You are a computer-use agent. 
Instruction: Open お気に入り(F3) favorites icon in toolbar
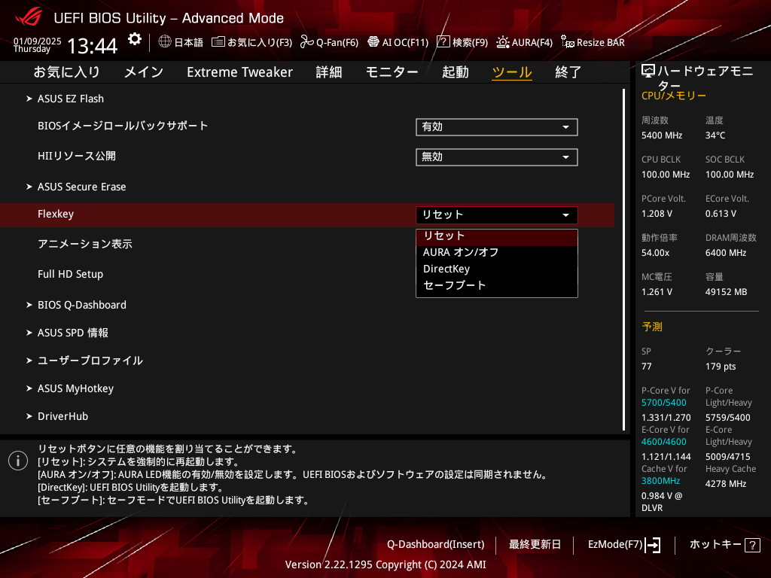pos(251,42)
